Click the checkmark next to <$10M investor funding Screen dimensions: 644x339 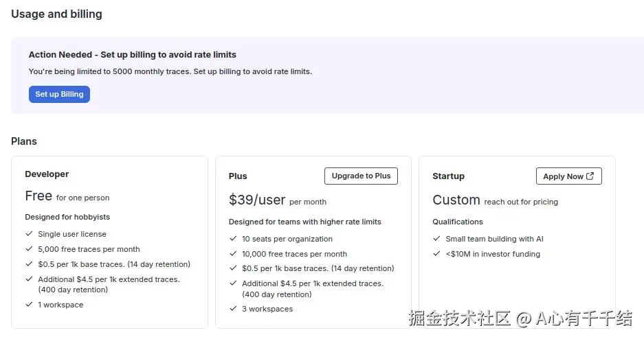pos(437,254)
